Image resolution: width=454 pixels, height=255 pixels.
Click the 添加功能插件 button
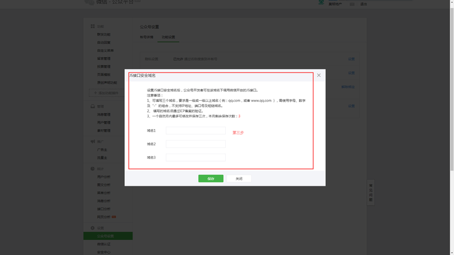(x=107, y=93)
